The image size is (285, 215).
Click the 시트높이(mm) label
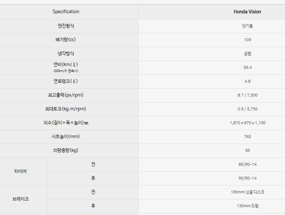[66, 137]
